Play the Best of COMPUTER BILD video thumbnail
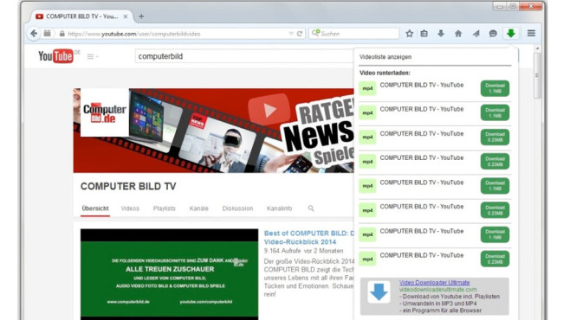The height and width of the screenshot is (320, 570). tap(170, 274)
